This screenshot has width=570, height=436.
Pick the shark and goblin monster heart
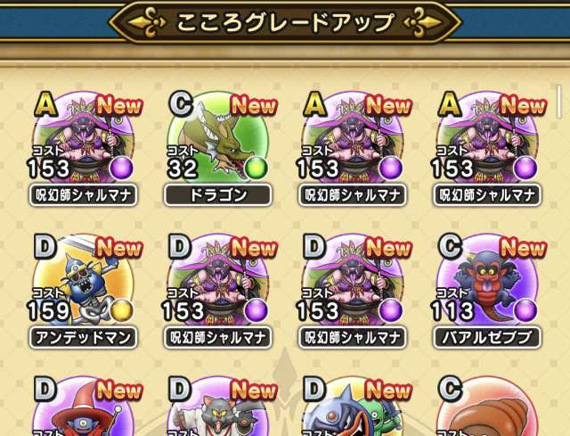click(353, 407)
